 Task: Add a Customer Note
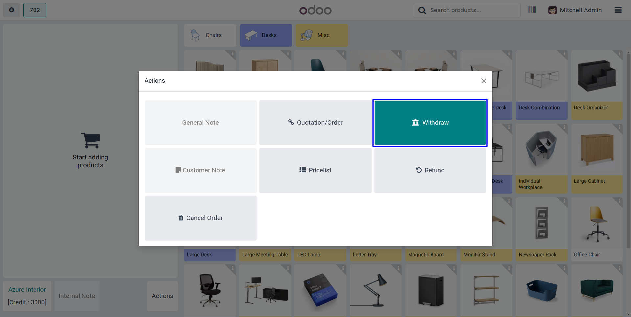pos(200,170)
